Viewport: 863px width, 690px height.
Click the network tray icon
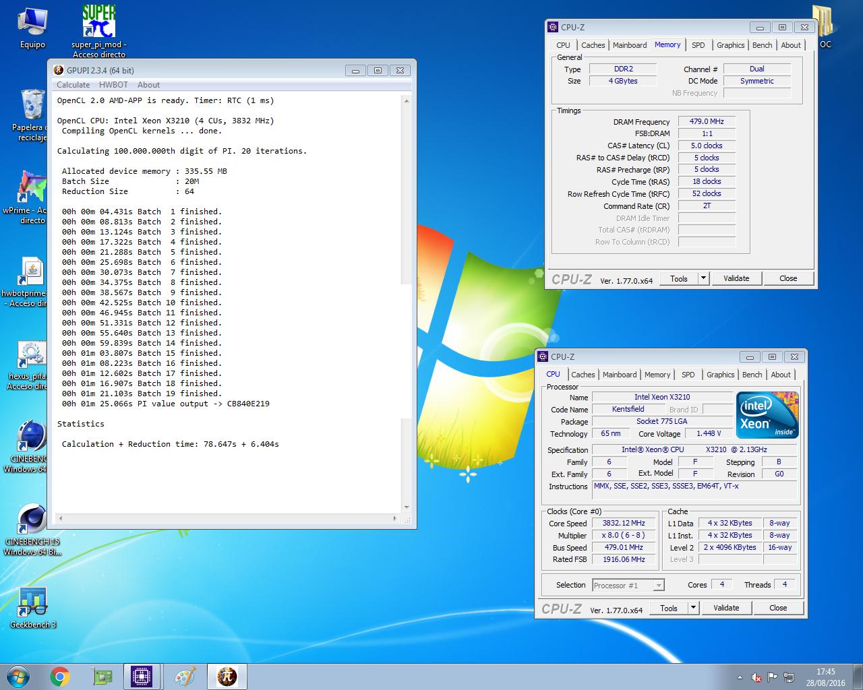point(788,677)
